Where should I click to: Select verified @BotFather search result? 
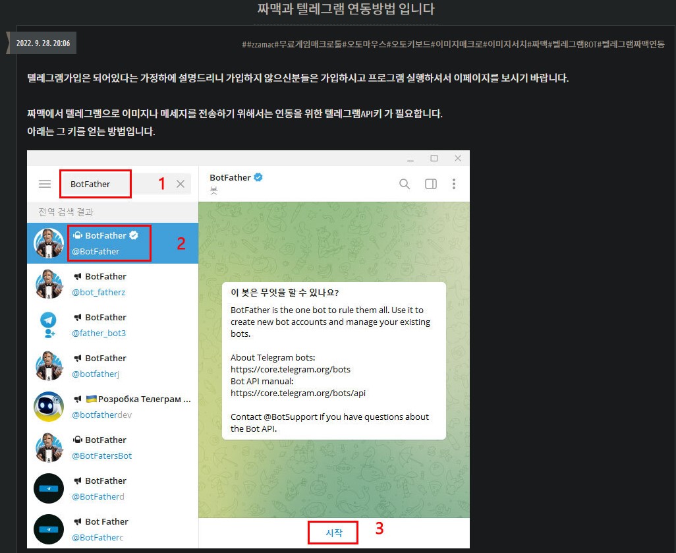[x=113, y=243]
